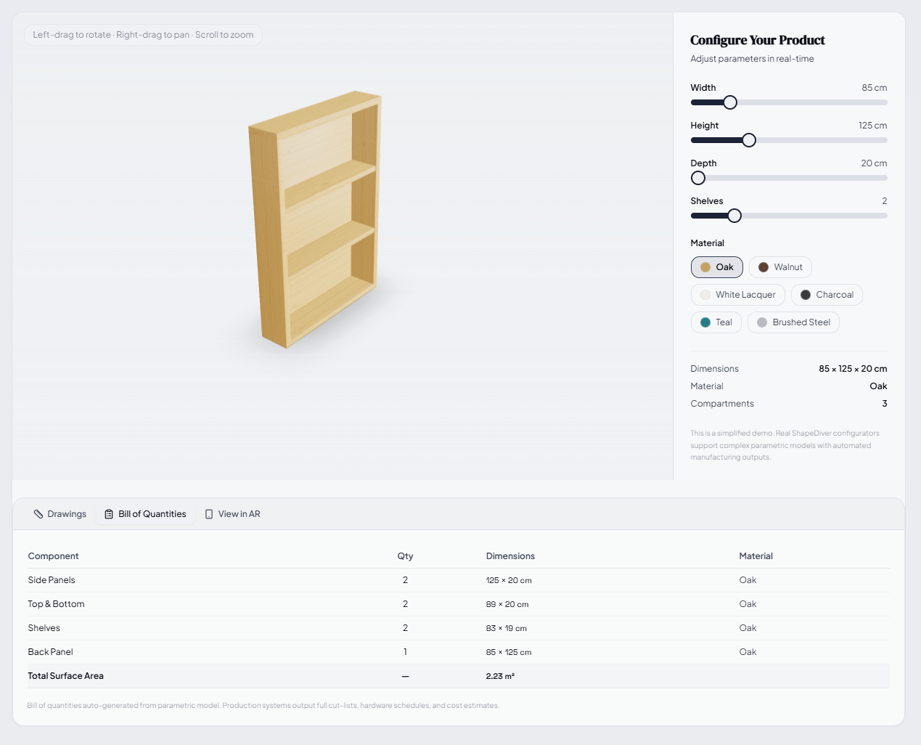This screenshot has width=921, height=745.
Task: Click the AR device icon on View in AR tab
Action: coord(208,513)
